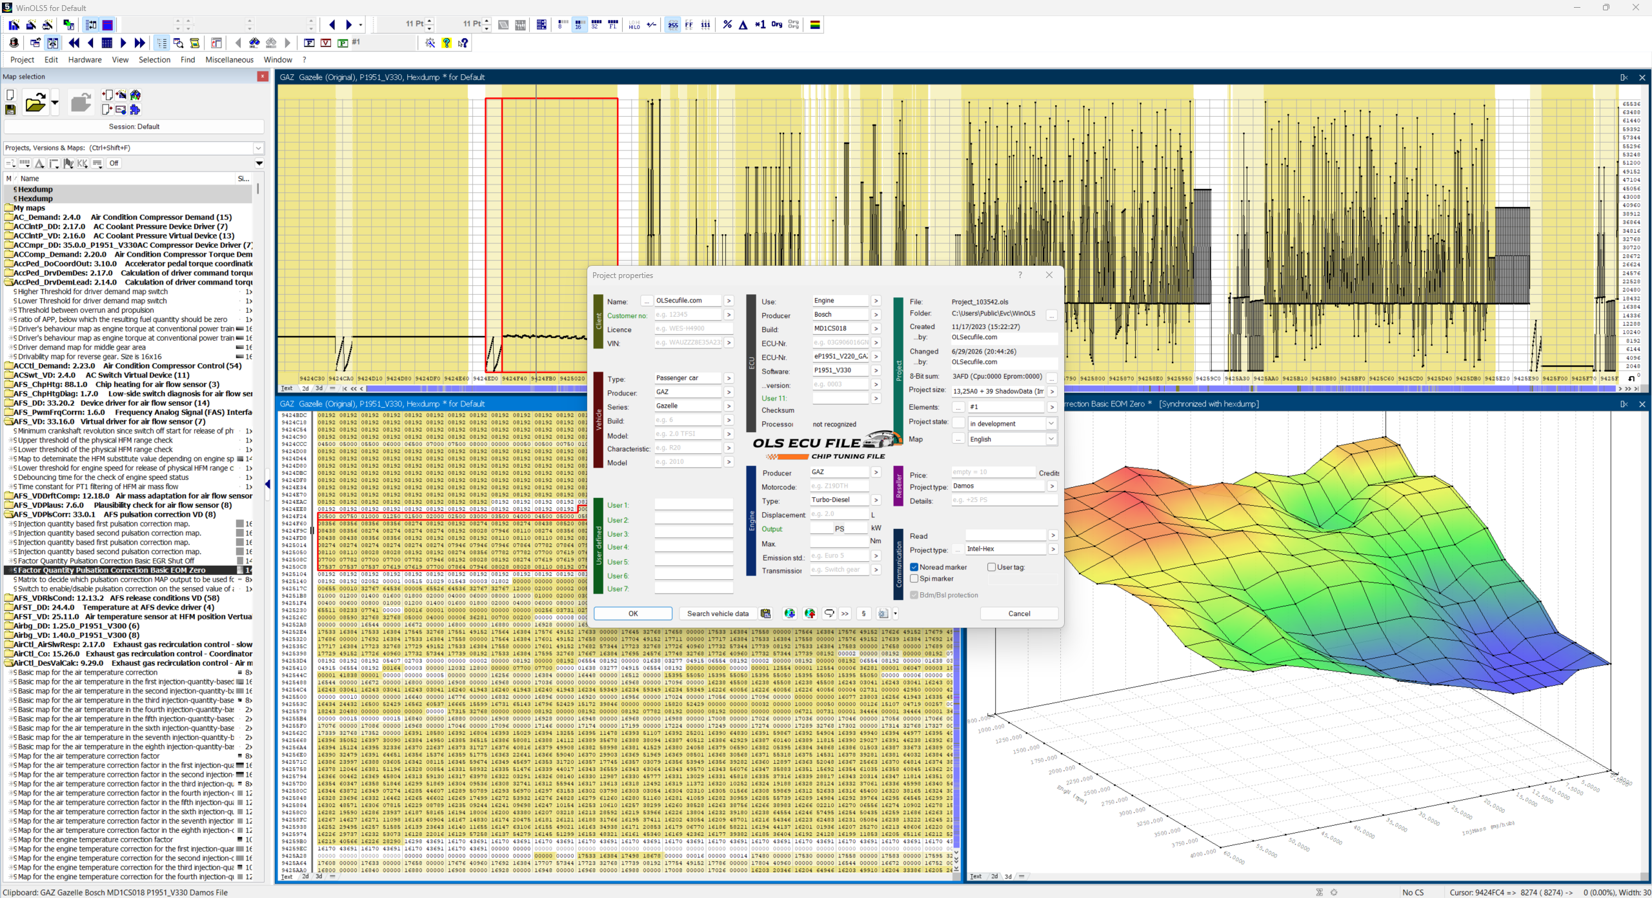Open the rainbow color settings icon

tap(816, 25)
